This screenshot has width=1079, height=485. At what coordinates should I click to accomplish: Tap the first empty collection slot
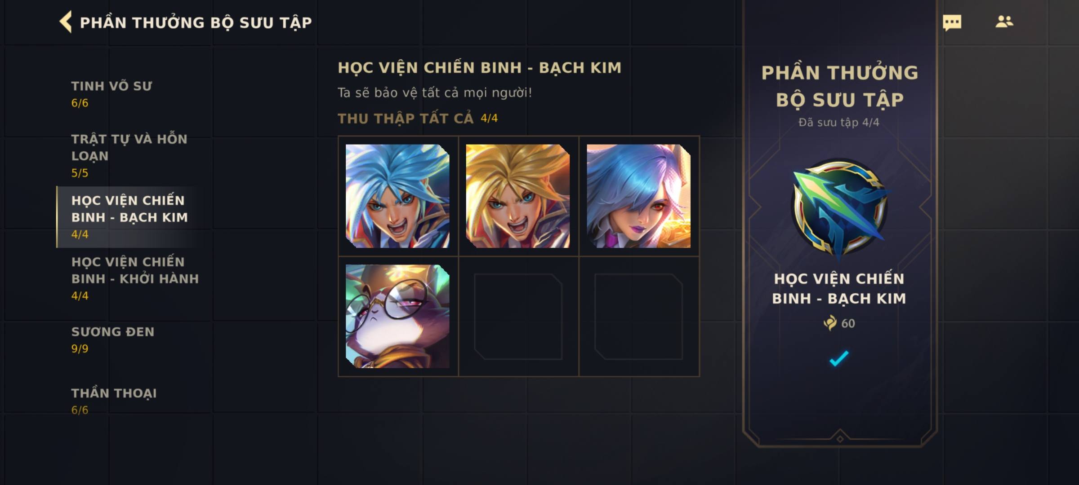518,317
